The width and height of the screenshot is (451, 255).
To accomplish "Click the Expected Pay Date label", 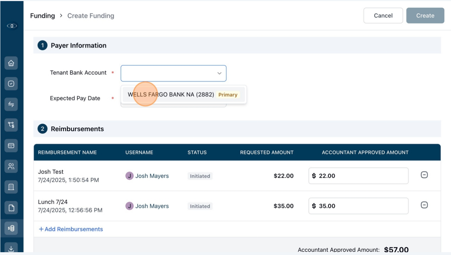I will (x=75, y=98).
